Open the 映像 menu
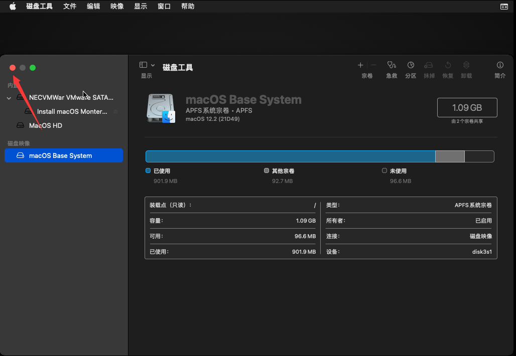Screen dimensions: 516x356 117,6
